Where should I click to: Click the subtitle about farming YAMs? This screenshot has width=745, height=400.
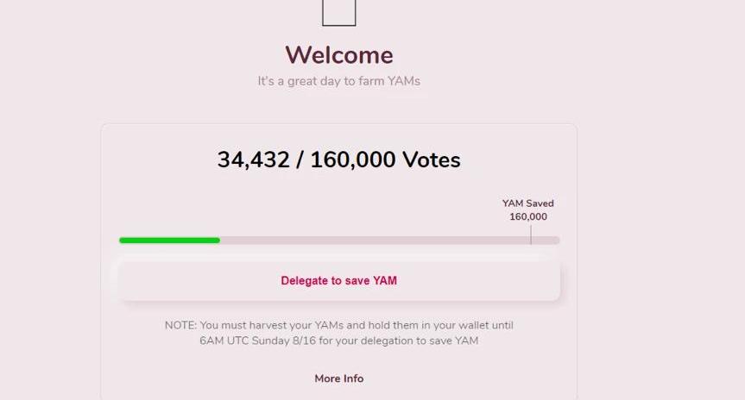click(338, 81)
